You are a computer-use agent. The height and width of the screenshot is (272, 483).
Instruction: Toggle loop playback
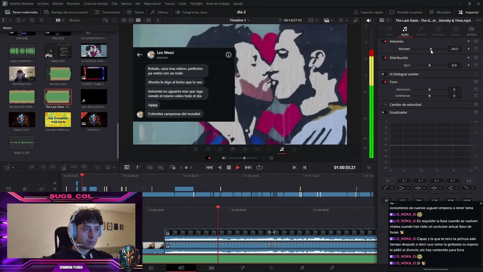260,167
